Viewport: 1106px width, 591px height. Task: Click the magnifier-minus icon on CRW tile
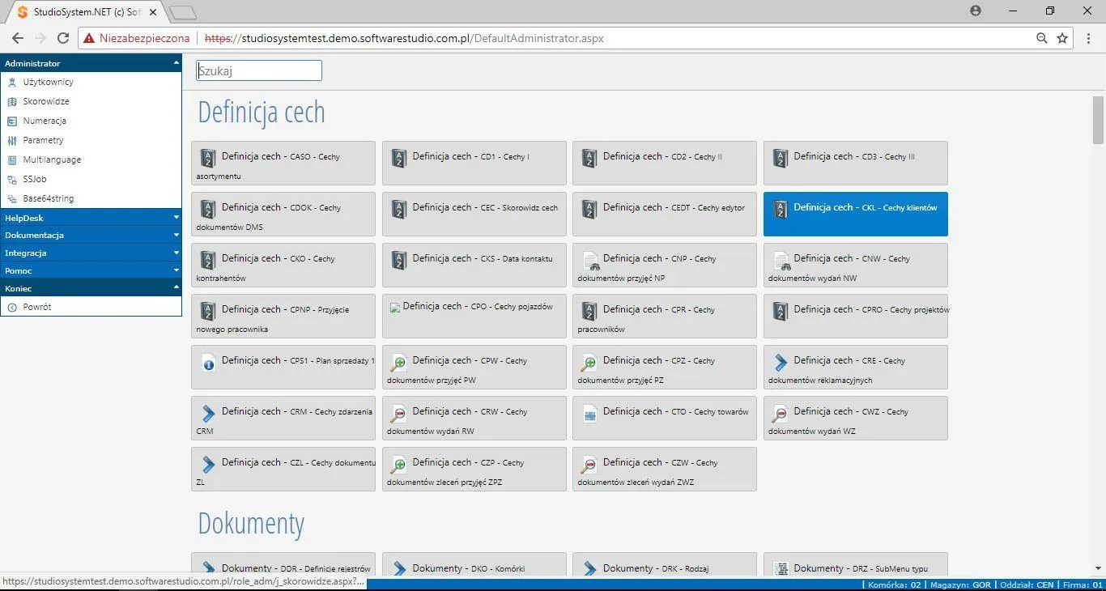click(398, 413)
